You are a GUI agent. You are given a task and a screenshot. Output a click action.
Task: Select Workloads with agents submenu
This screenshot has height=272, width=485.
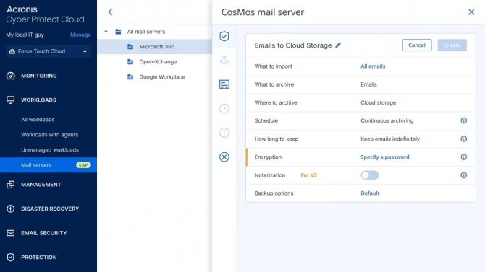[x=48, y=135]
